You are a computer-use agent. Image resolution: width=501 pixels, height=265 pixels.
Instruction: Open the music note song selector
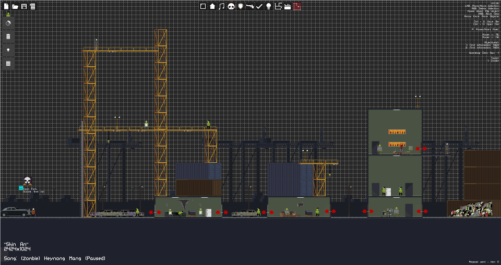tap(222, 6)
